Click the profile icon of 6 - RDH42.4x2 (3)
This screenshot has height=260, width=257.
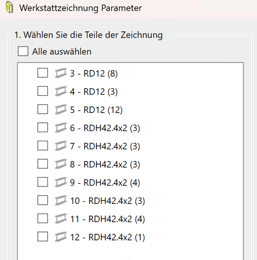[x=61, y=128]
